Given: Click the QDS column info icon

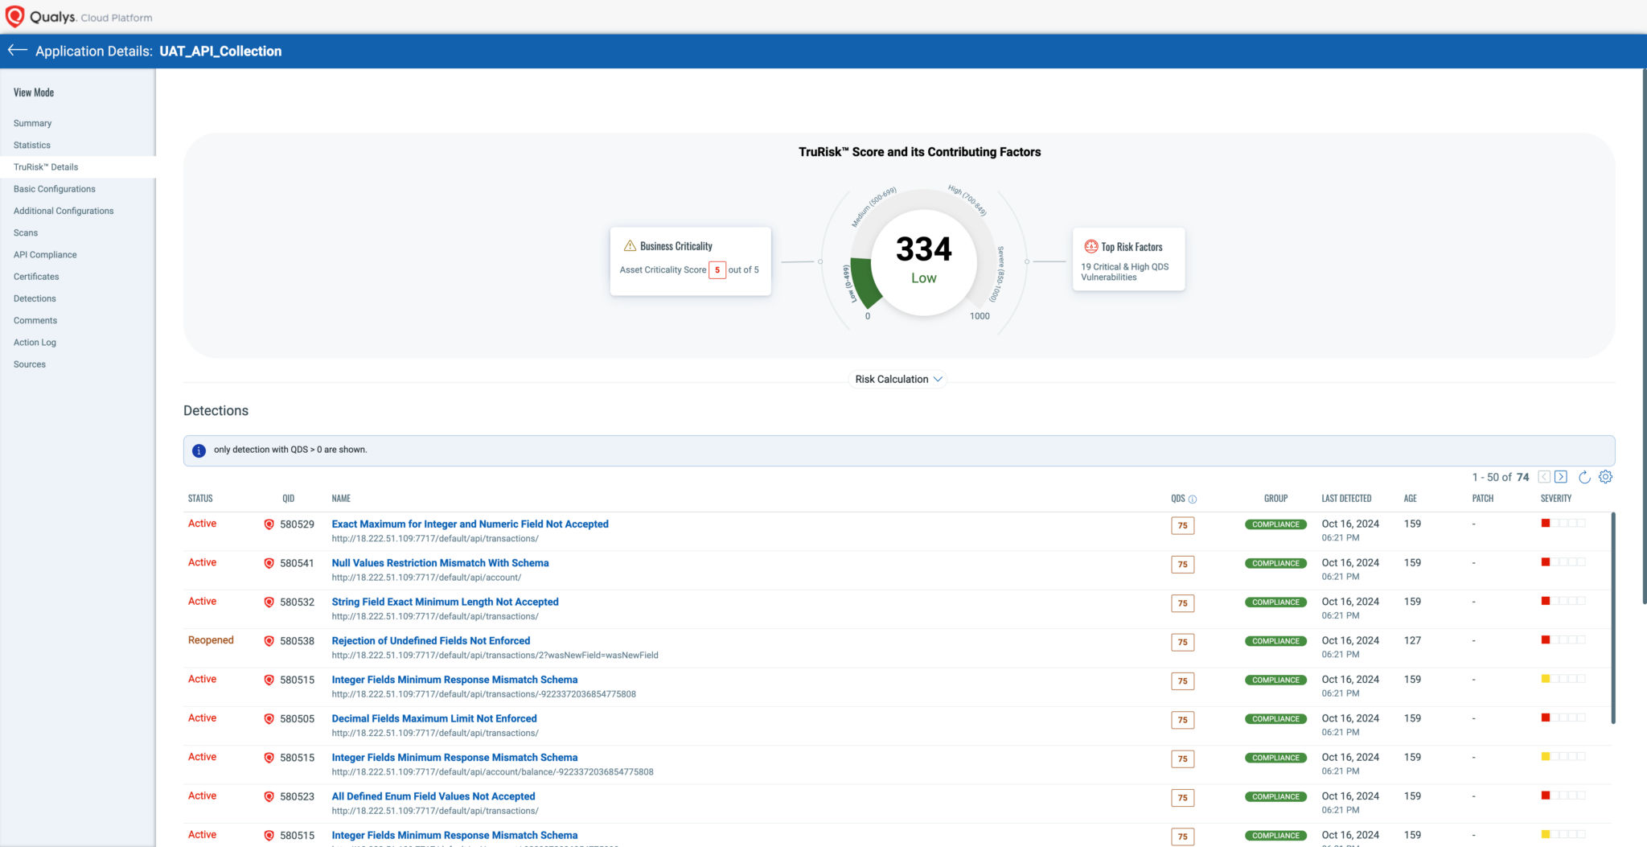Looking at the screenshot, I should (1192, 498).
